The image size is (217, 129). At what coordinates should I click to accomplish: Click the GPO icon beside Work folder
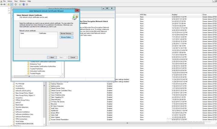14,121
